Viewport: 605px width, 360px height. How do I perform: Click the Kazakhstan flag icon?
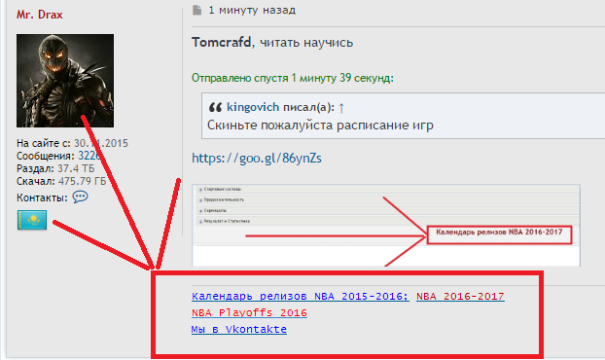pos(32,220)
